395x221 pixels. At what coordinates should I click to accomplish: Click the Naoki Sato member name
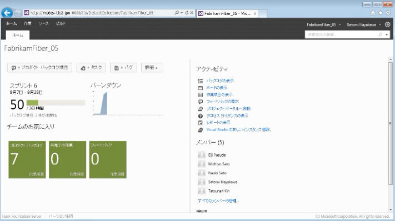click(x=217, y=173)
